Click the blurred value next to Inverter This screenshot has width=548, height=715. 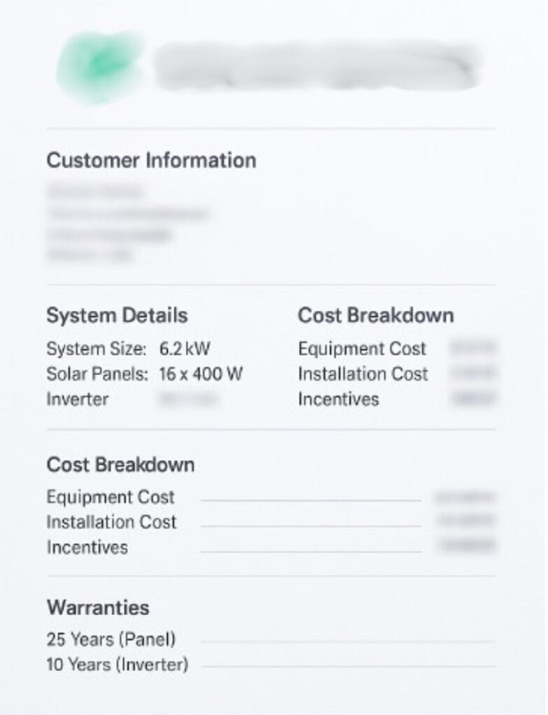187,399
